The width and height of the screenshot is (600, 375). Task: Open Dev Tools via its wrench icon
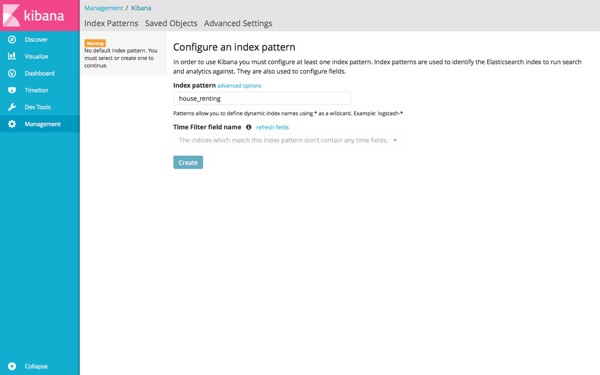[12, 107]
